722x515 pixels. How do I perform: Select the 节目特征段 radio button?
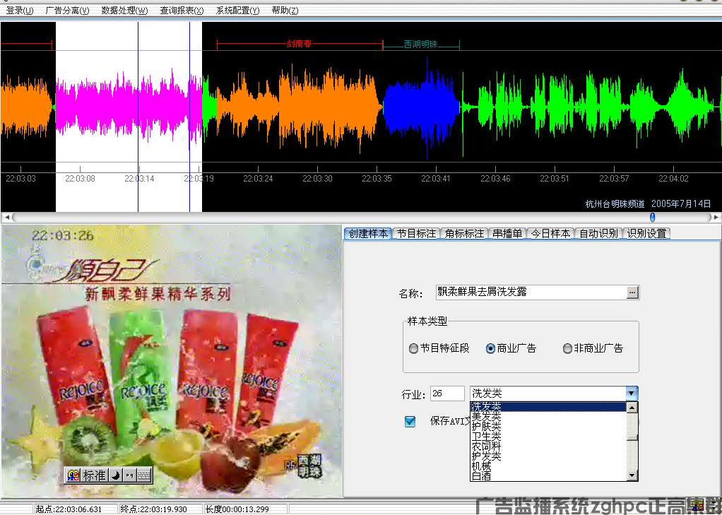pos(413,349)
